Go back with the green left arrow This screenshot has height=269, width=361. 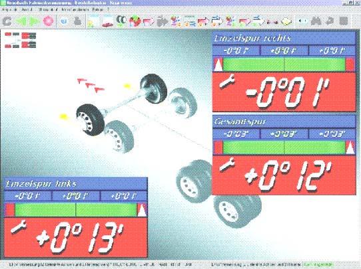pos(21,21)
